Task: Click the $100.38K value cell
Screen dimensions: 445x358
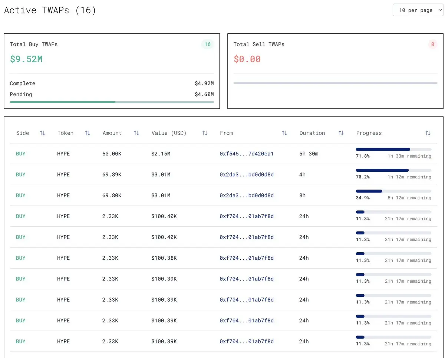Action: (164, 258)
